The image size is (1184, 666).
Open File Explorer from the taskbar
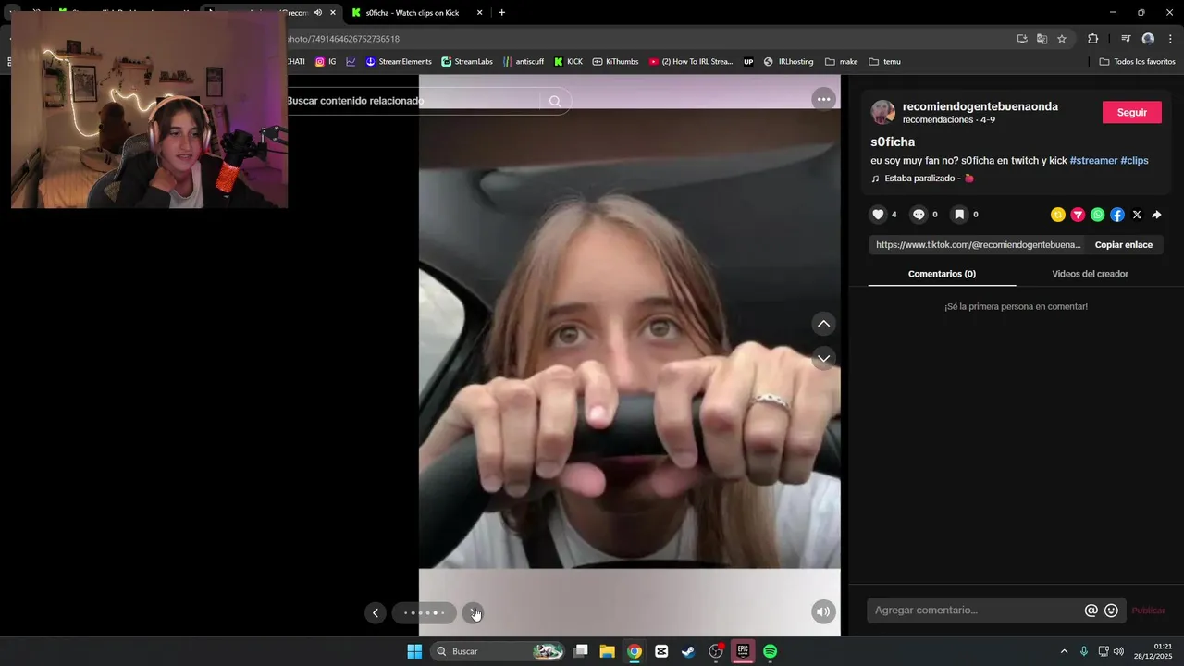point(607,651)
